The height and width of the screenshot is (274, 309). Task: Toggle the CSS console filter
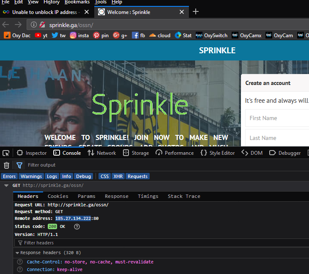tap(105, 176)
